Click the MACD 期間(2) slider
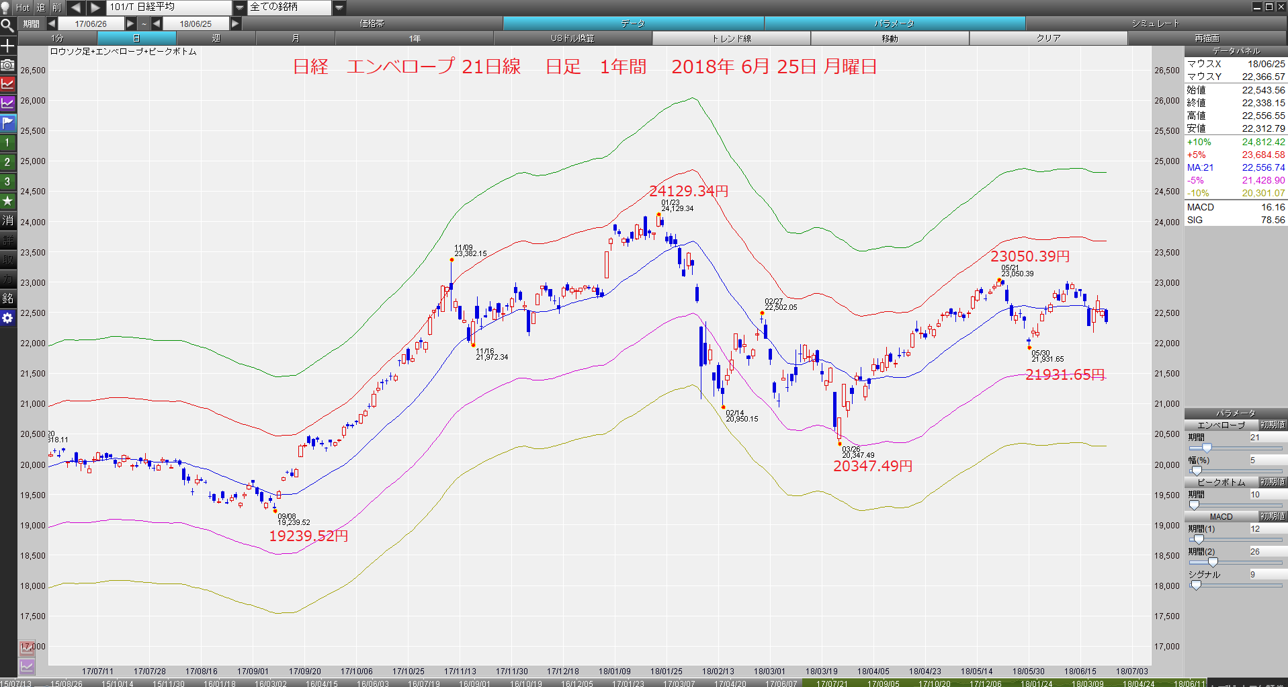The width and height of the screenshot is (1288, 687). click(1235, 562)
